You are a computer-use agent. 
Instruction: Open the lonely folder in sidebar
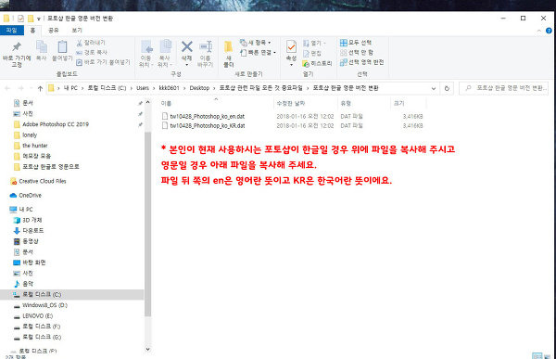25,135
